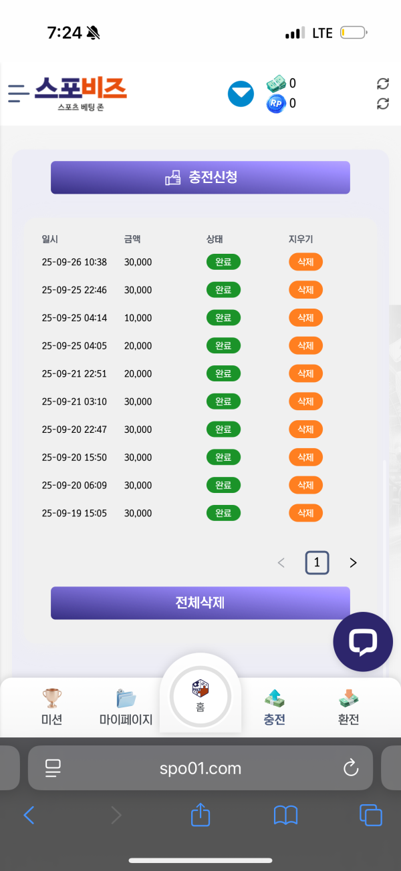Go to previous page of records
The image size is (401, 871).
pyautogui.click(x=281, y=563)
